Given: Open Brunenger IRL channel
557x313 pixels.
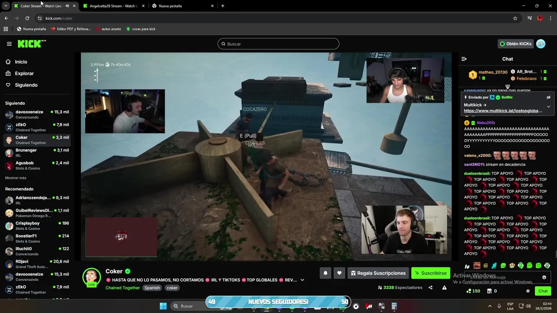Looking at the screenshot, I should (x=37, y=153).
